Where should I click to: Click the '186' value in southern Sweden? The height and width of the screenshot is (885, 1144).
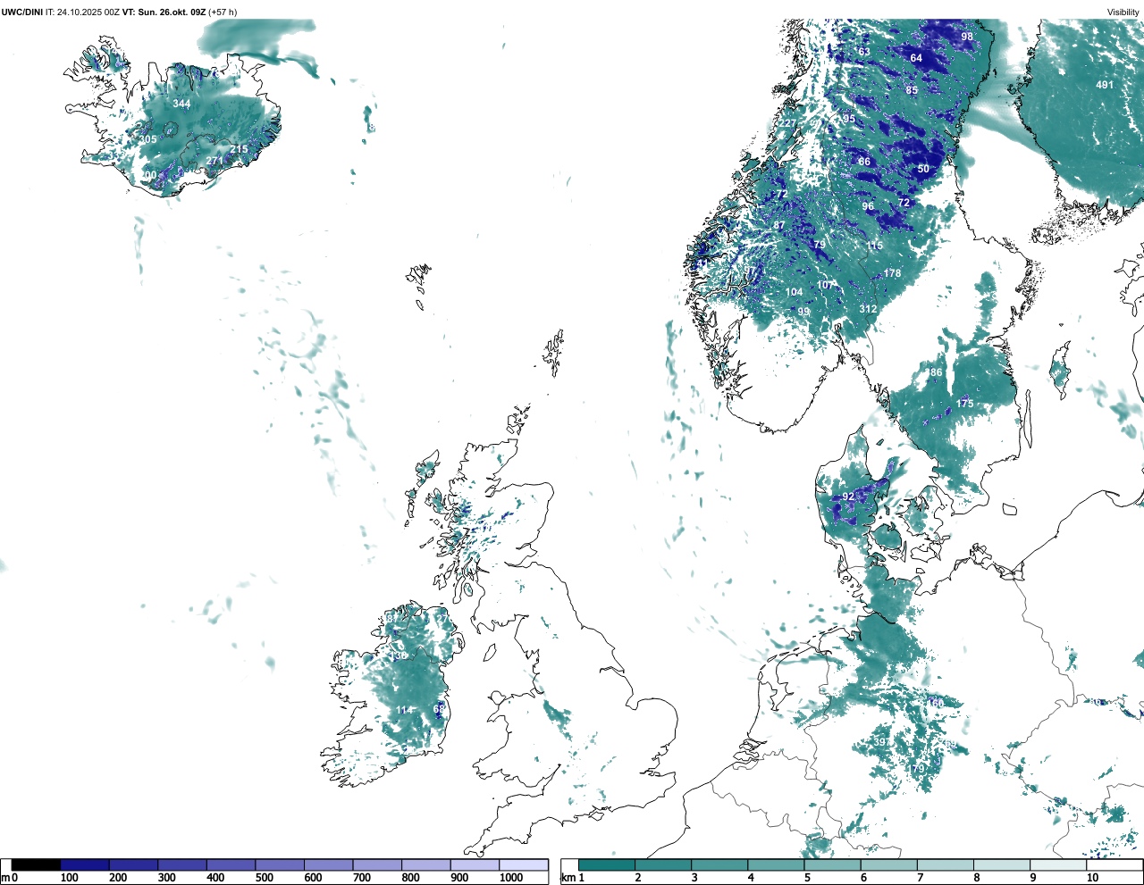click(x=934, y=373)
